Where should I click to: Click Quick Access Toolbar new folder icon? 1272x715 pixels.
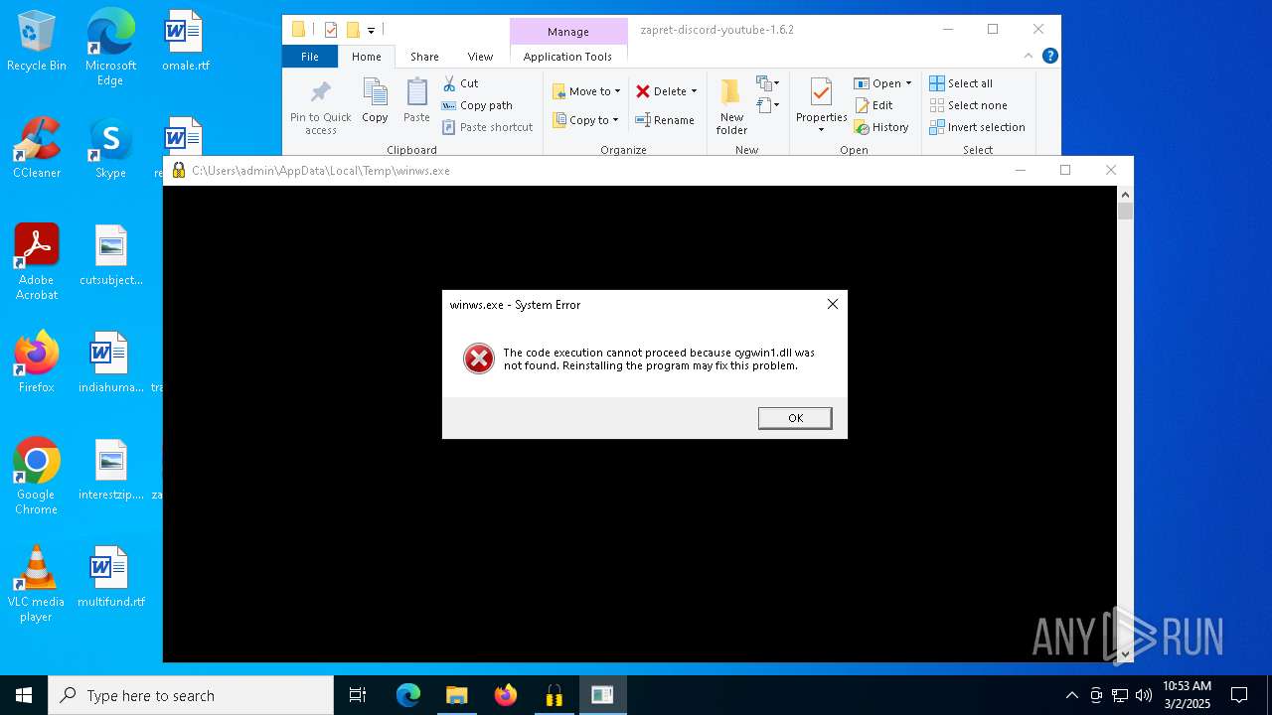[353, 30]
